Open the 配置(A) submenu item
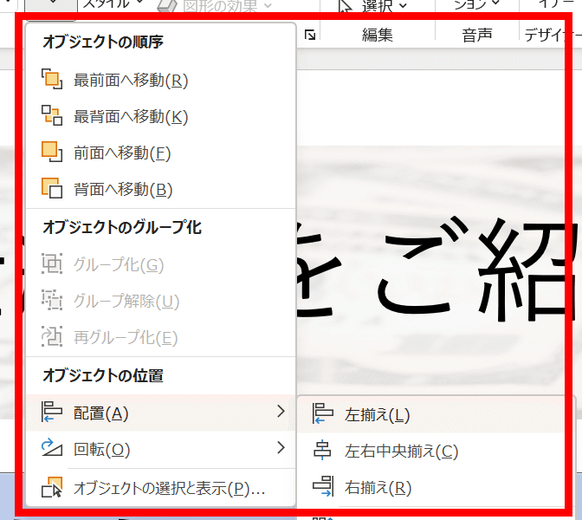 coord(161,413)
